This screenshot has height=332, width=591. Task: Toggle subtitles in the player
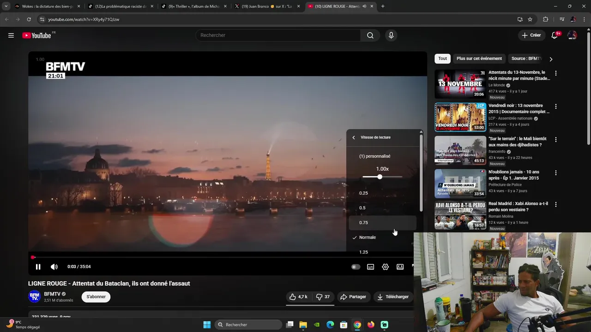370,267
